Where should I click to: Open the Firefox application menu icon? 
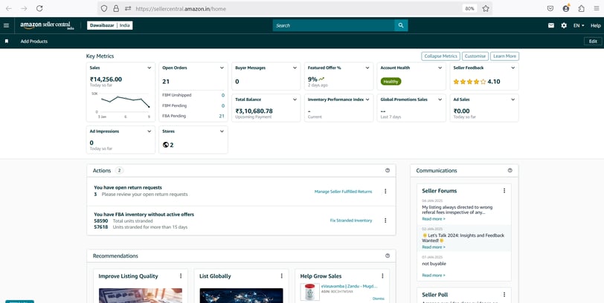click(597, 8)
